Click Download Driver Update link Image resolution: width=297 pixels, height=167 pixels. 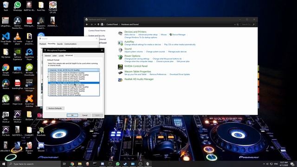(x=180, y=74)
